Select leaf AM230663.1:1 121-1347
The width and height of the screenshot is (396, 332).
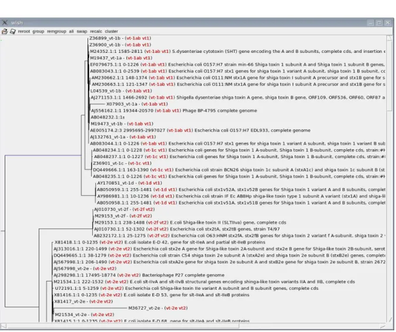coord(119,84)
